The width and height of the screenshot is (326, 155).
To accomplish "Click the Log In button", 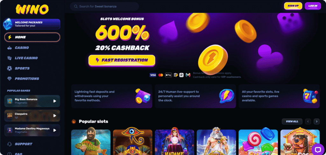I will [x=313, y=6].
